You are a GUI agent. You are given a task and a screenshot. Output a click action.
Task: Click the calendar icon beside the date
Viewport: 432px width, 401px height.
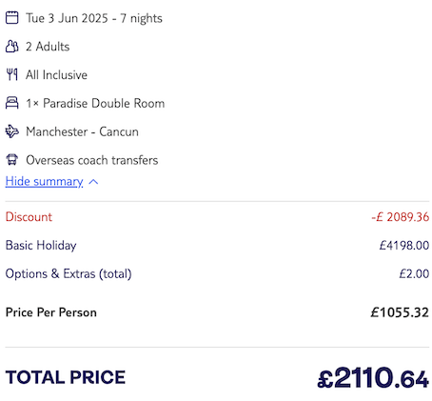point(12,18)
